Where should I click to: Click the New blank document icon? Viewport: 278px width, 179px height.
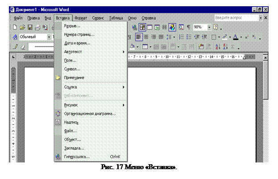tap(15, 27)
